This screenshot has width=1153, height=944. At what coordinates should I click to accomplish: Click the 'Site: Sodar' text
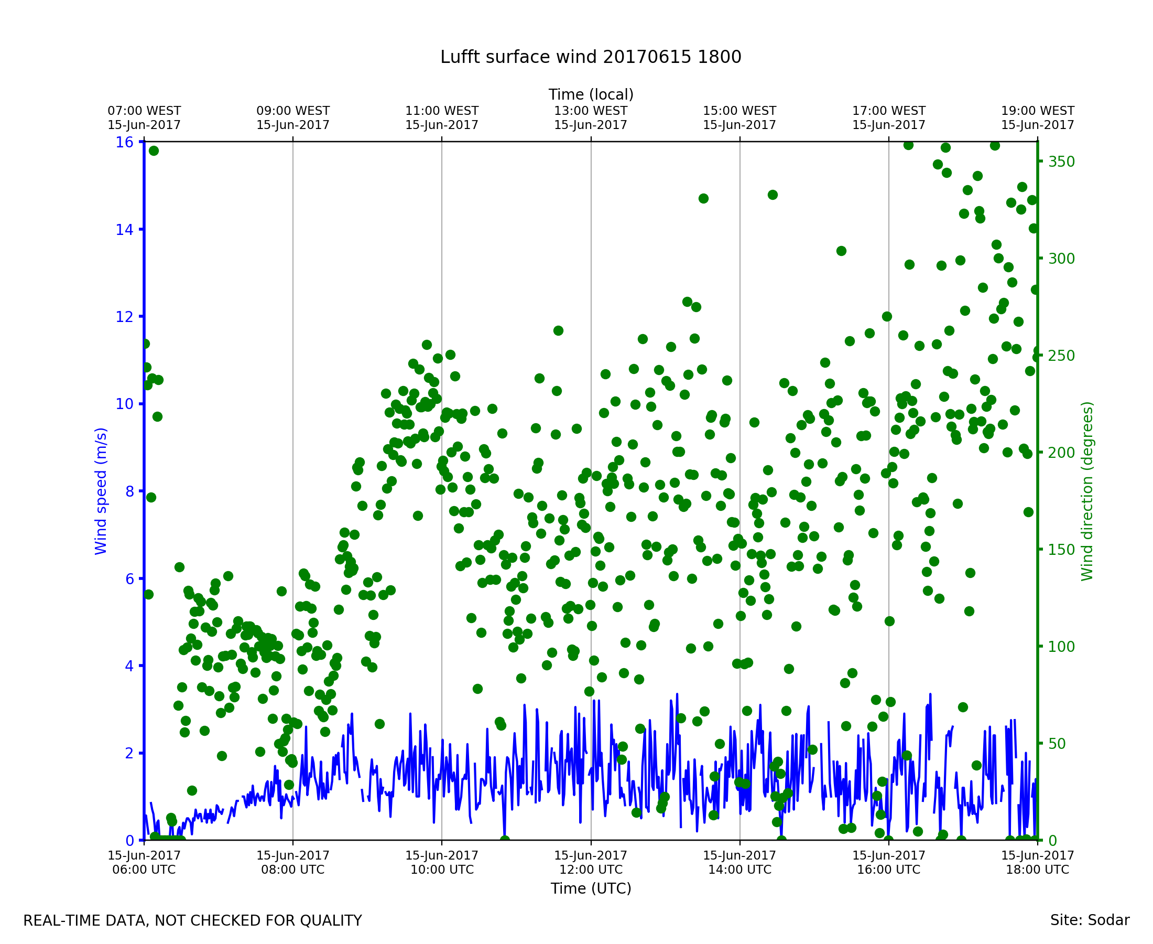click(x=1090, y=920)
